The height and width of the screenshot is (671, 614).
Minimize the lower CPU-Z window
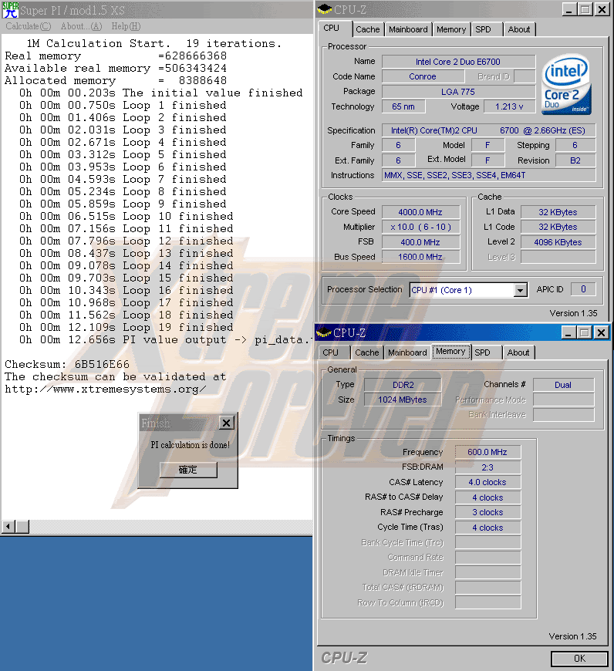point(568,332)
